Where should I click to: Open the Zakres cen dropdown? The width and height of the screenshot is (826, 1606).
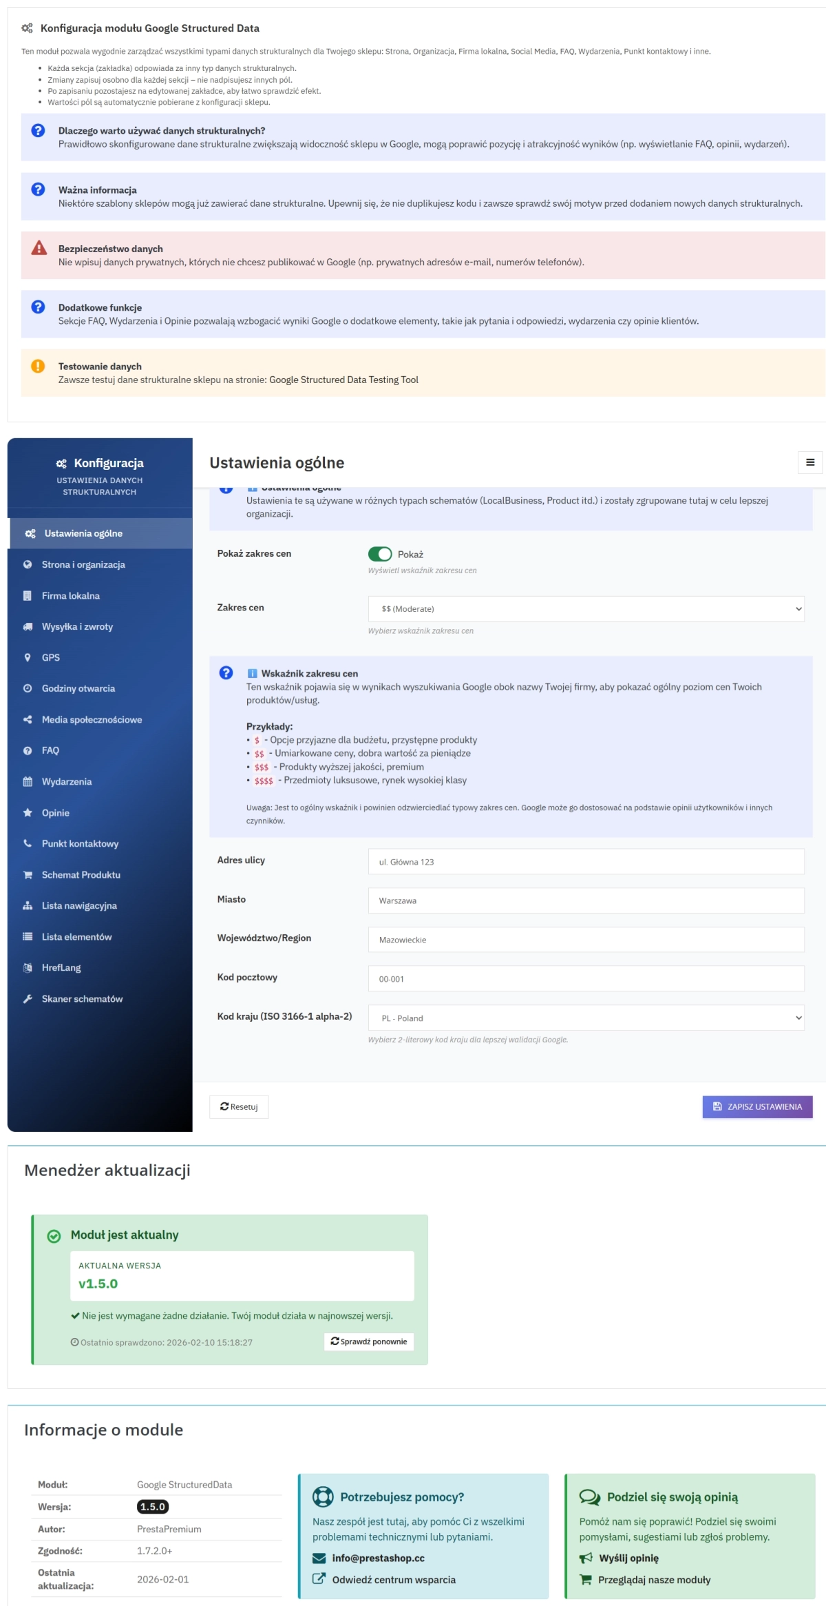(586, 609)
